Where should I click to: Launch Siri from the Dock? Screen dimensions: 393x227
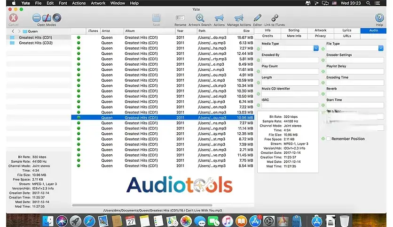62,221
